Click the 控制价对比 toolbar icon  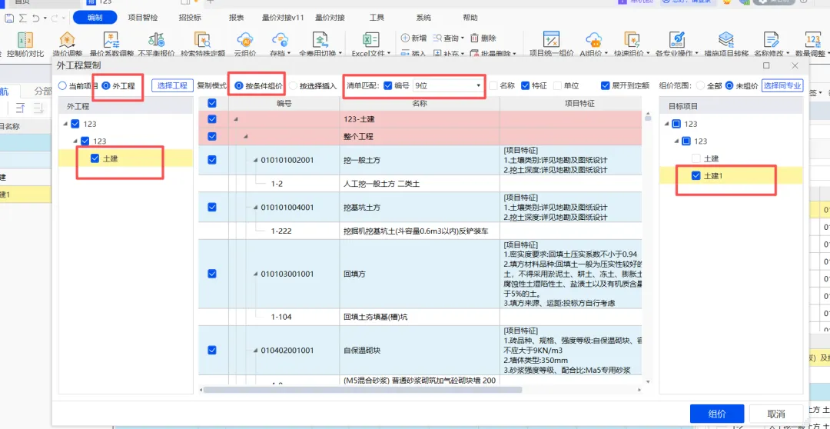click(25, 40)
